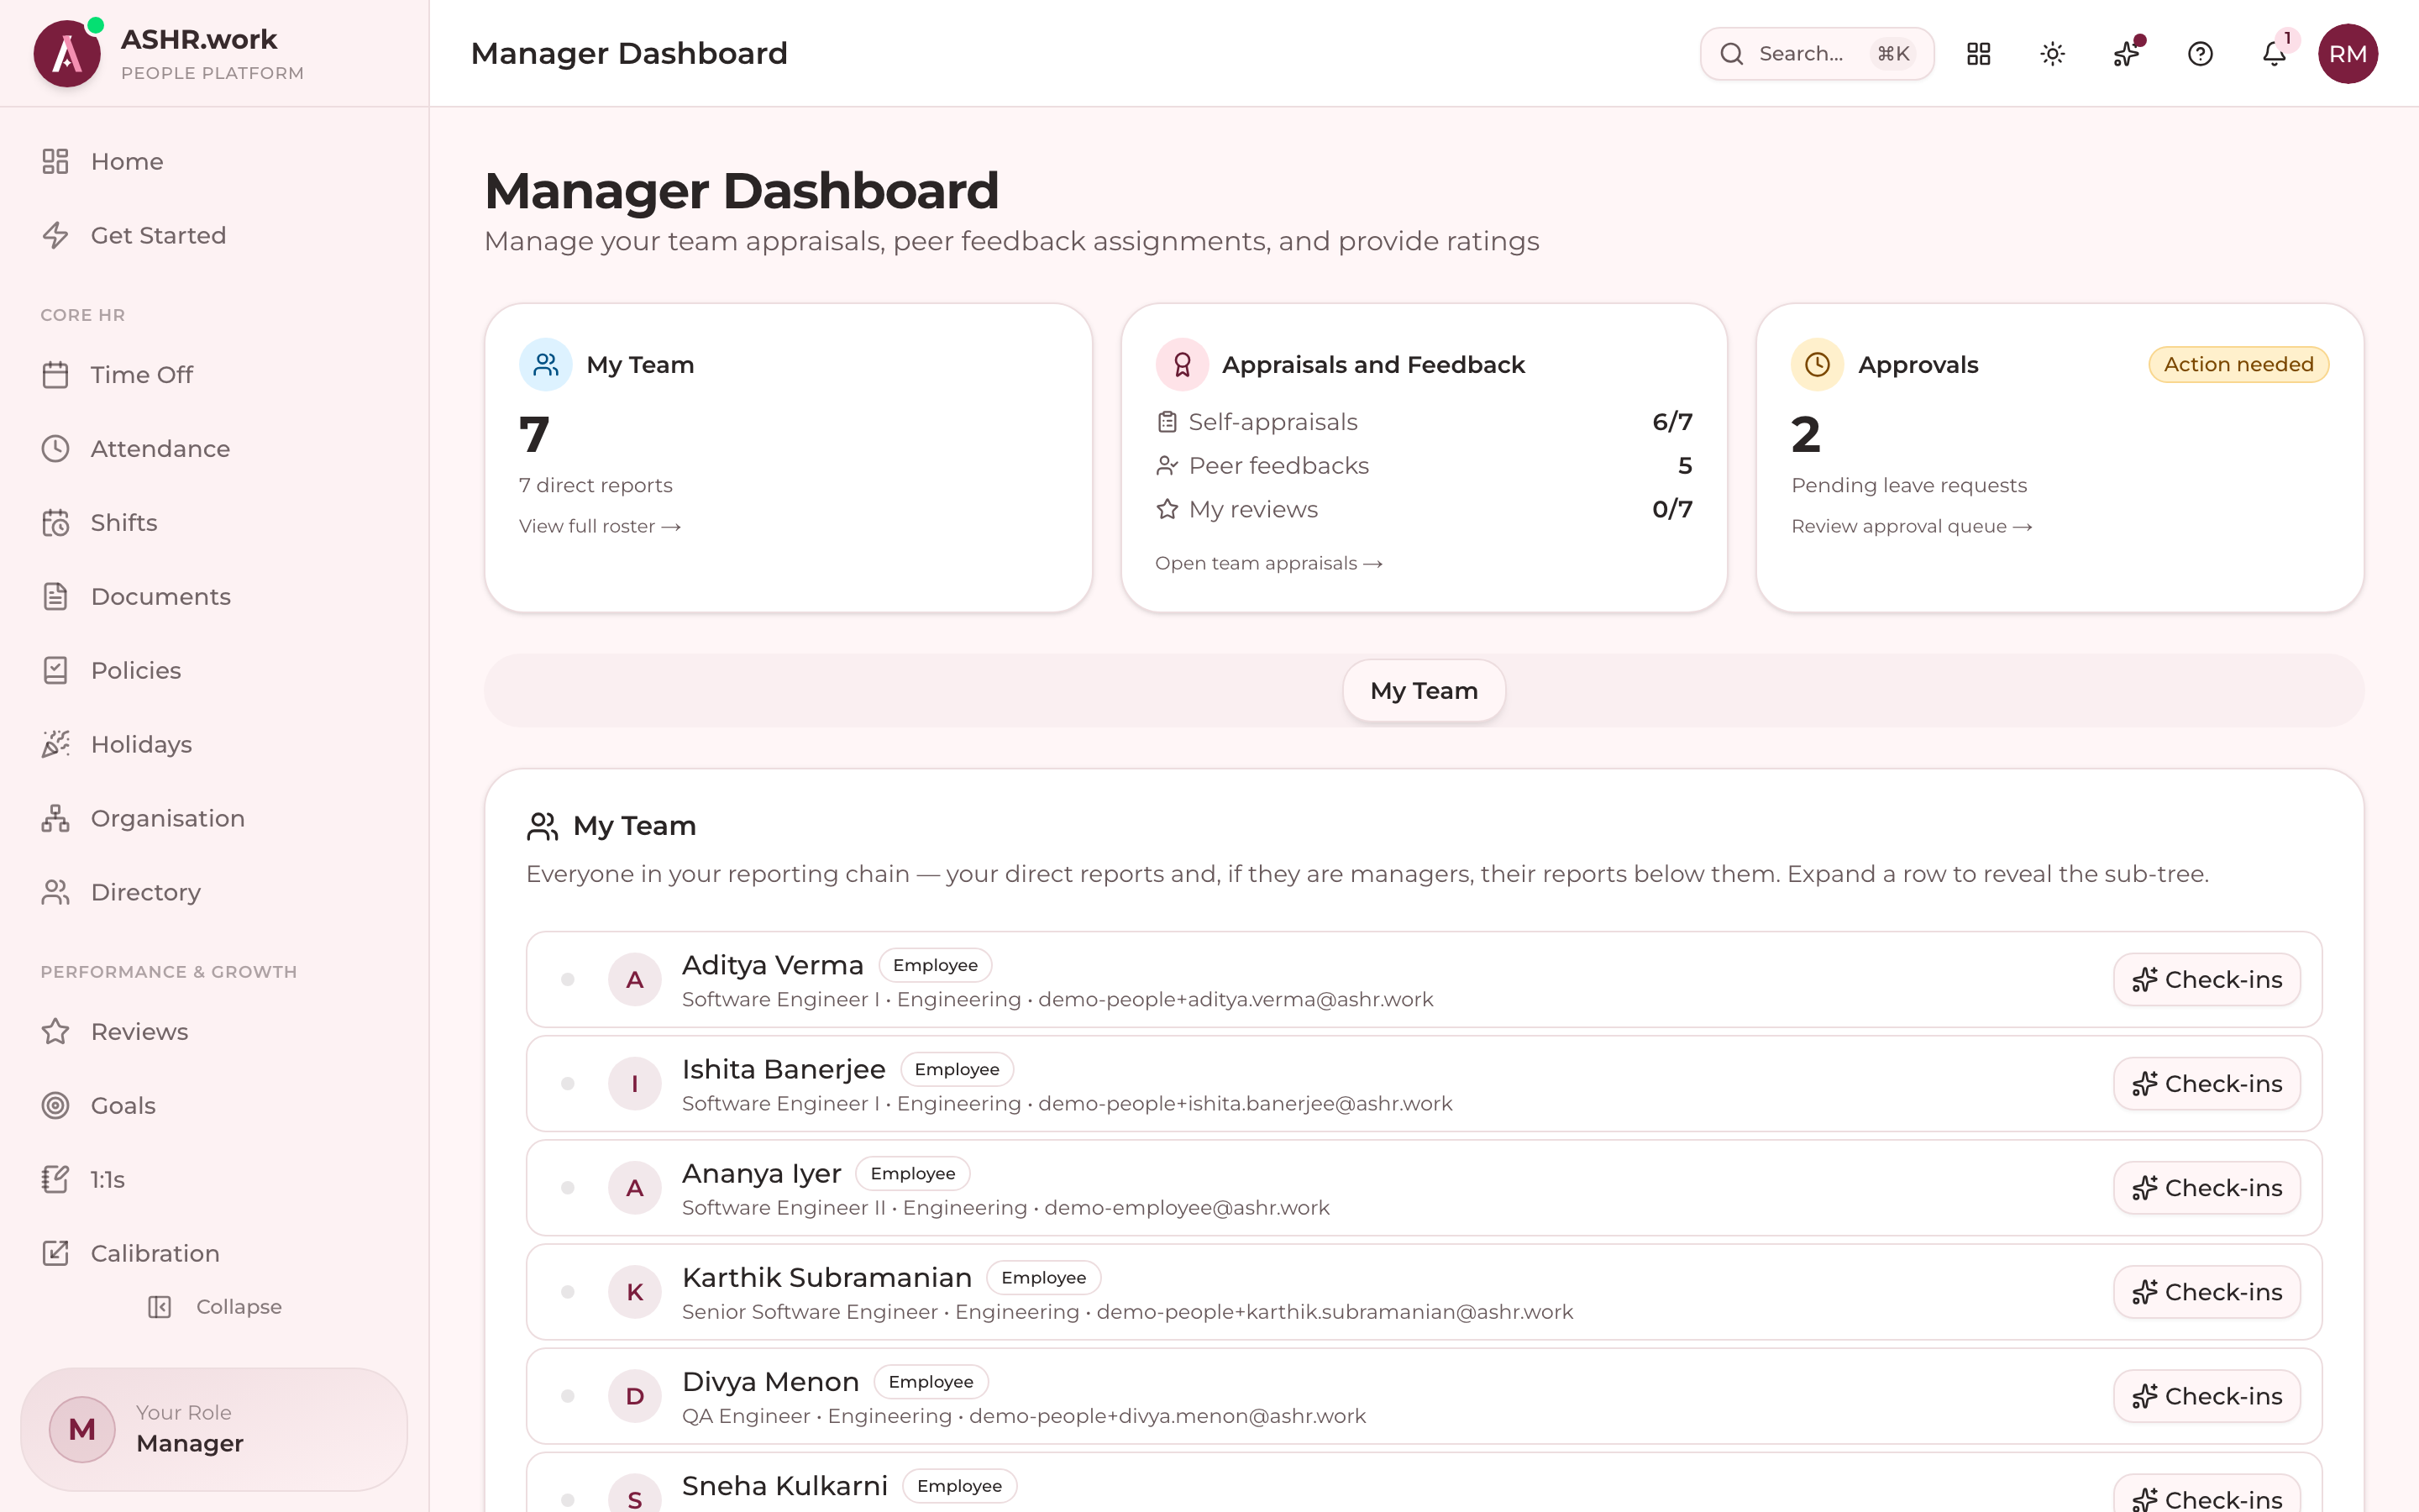The height and width of the screenshot is (1512, 2419).
Task: Click Ananya Iyer's name
Action: point(762,1173)
